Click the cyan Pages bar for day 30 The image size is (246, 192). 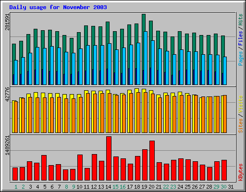click(x=225, y=71)
